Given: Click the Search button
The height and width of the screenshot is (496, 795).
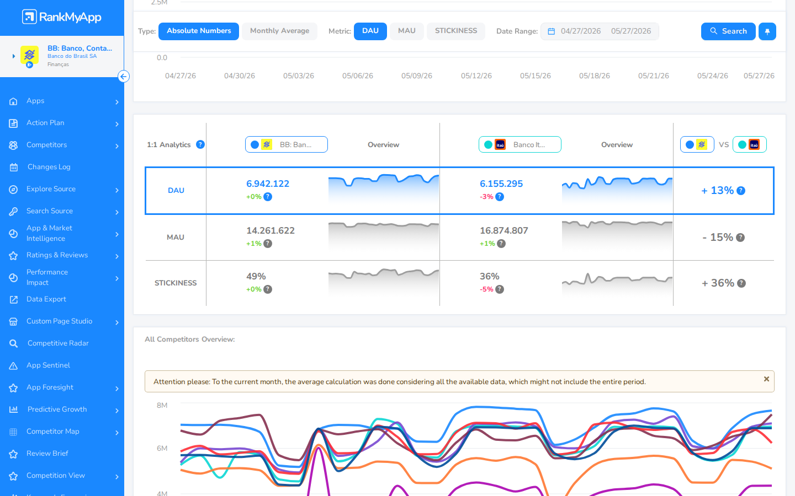Looking at the screenshot, I should [x=728, y=31].
